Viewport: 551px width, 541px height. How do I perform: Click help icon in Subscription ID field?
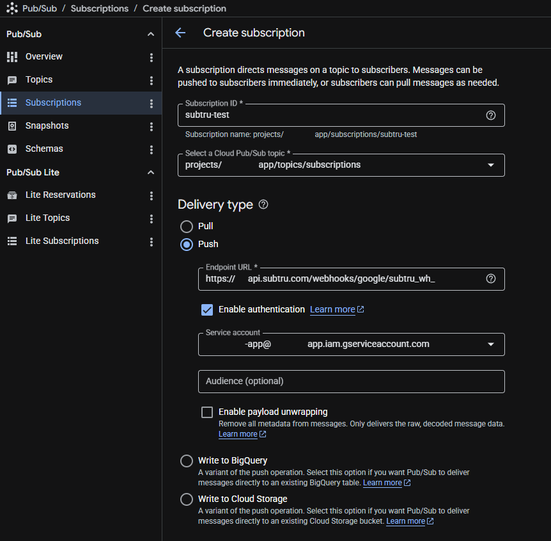point(490,115)
